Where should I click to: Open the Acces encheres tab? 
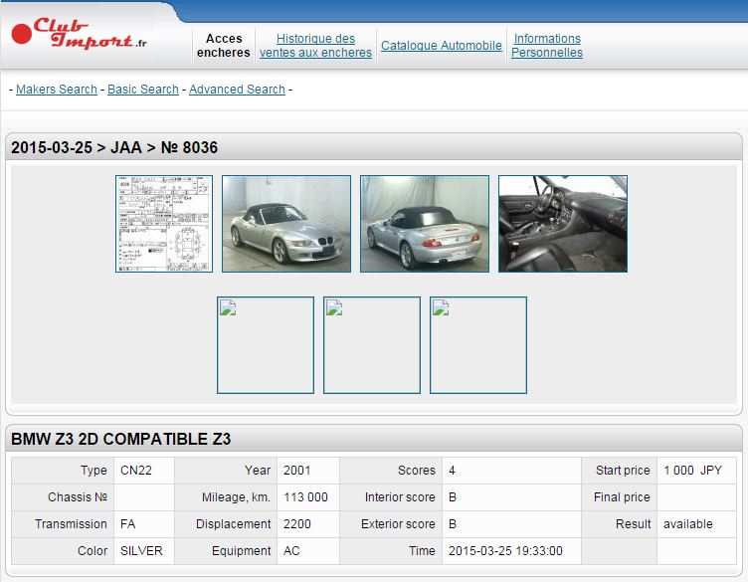(224, 46)
